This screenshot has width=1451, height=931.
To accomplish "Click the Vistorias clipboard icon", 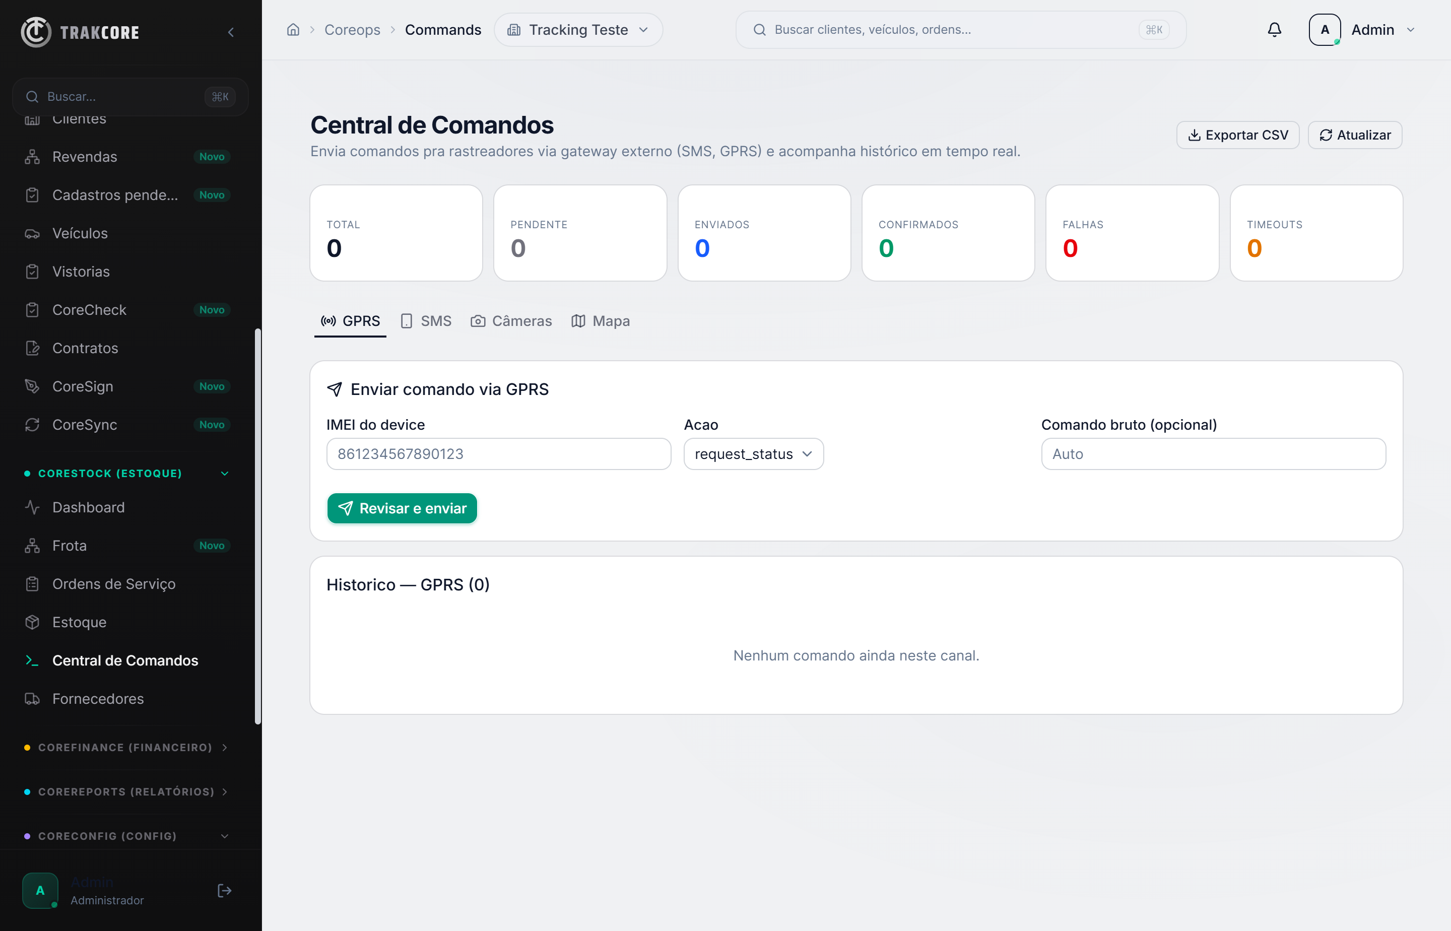I will point(33,272).
